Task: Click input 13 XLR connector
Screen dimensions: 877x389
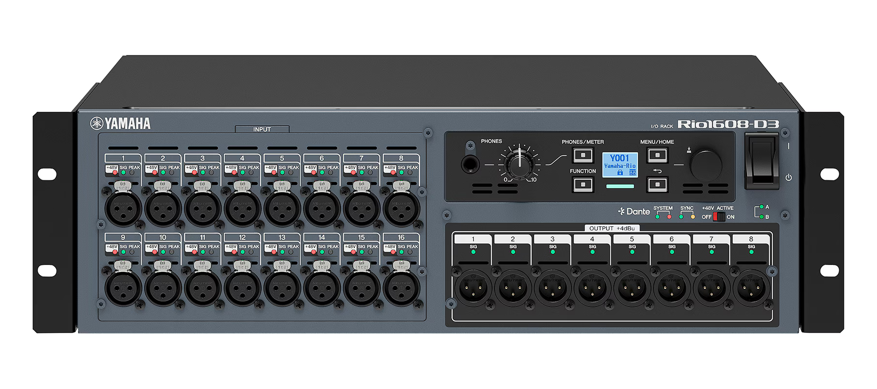Action: point(282,288)
